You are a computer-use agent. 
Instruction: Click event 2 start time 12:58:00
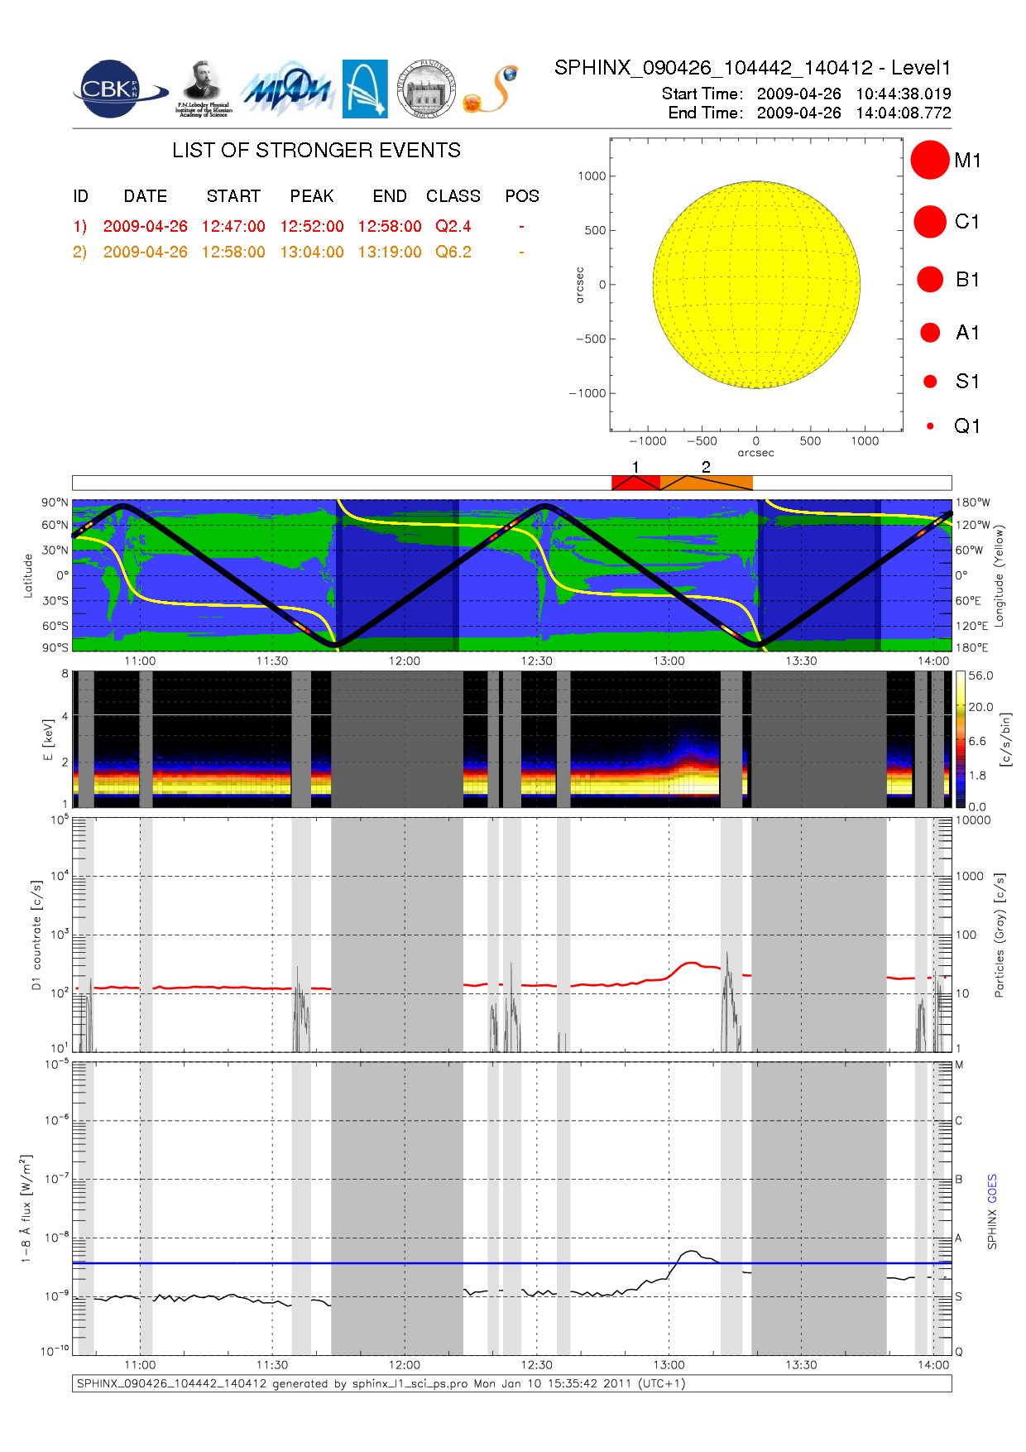click(233, 252)
